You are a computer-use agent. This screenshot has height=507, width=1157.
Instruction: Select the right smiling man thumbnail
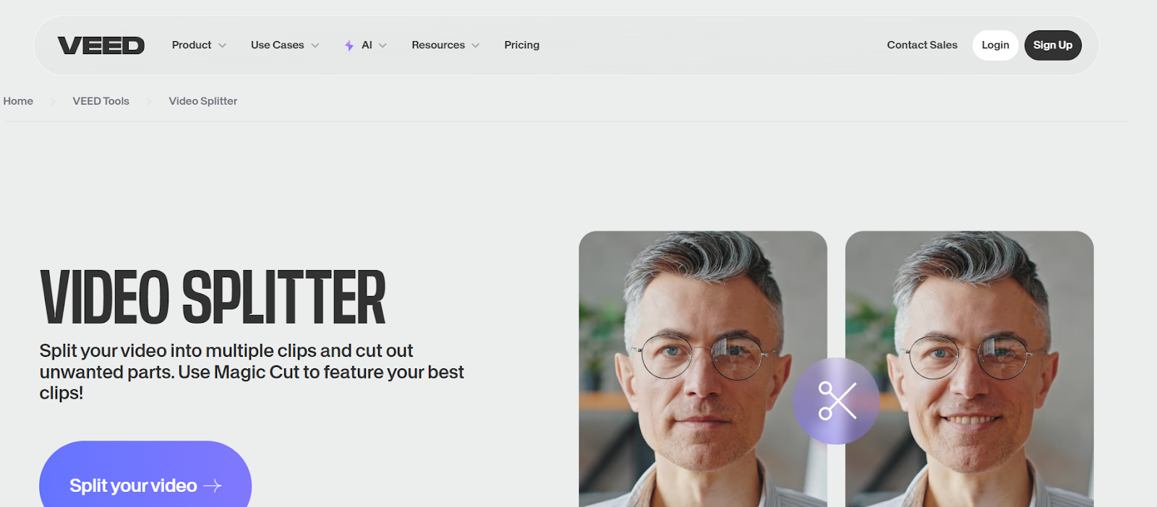[x=970, y=369]
